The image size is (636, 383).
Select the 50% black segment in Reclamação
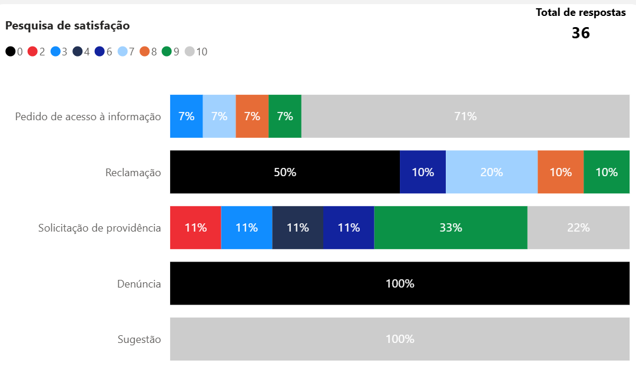click(285, 172)
